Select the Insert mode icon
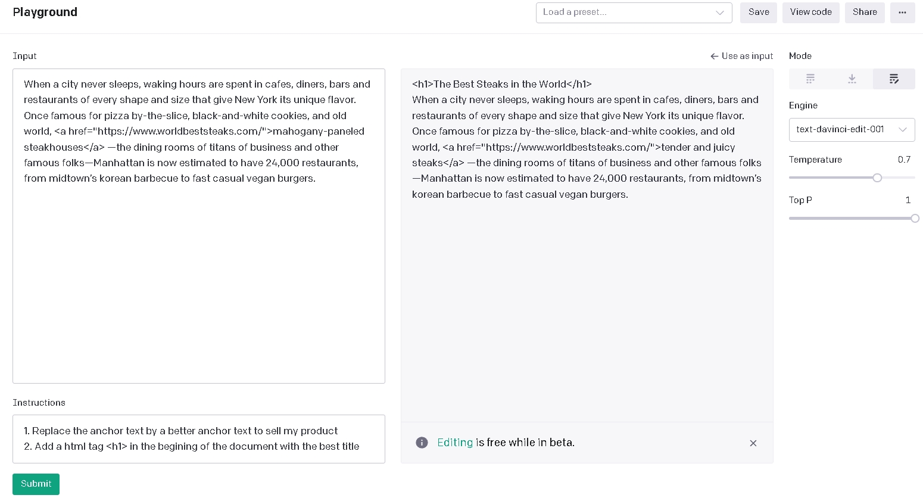 [x=852, y=79]
